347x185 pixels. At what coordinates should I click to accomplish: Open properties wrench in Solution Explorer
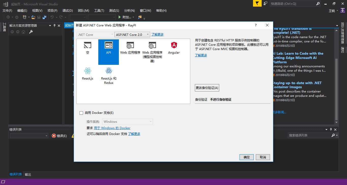pyautogui.click(x=31, y=32)
